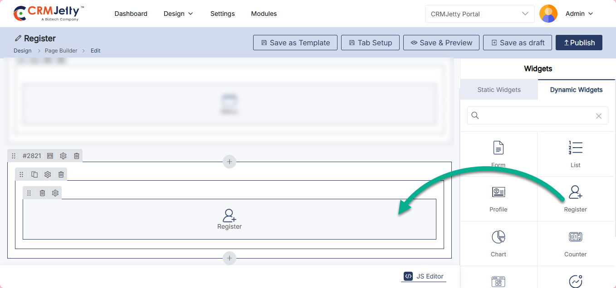The height and width of the screenshot is (288, 616).
Task: Go to the Modules menu
Action: pyautogui.click(x=264, y=14)
